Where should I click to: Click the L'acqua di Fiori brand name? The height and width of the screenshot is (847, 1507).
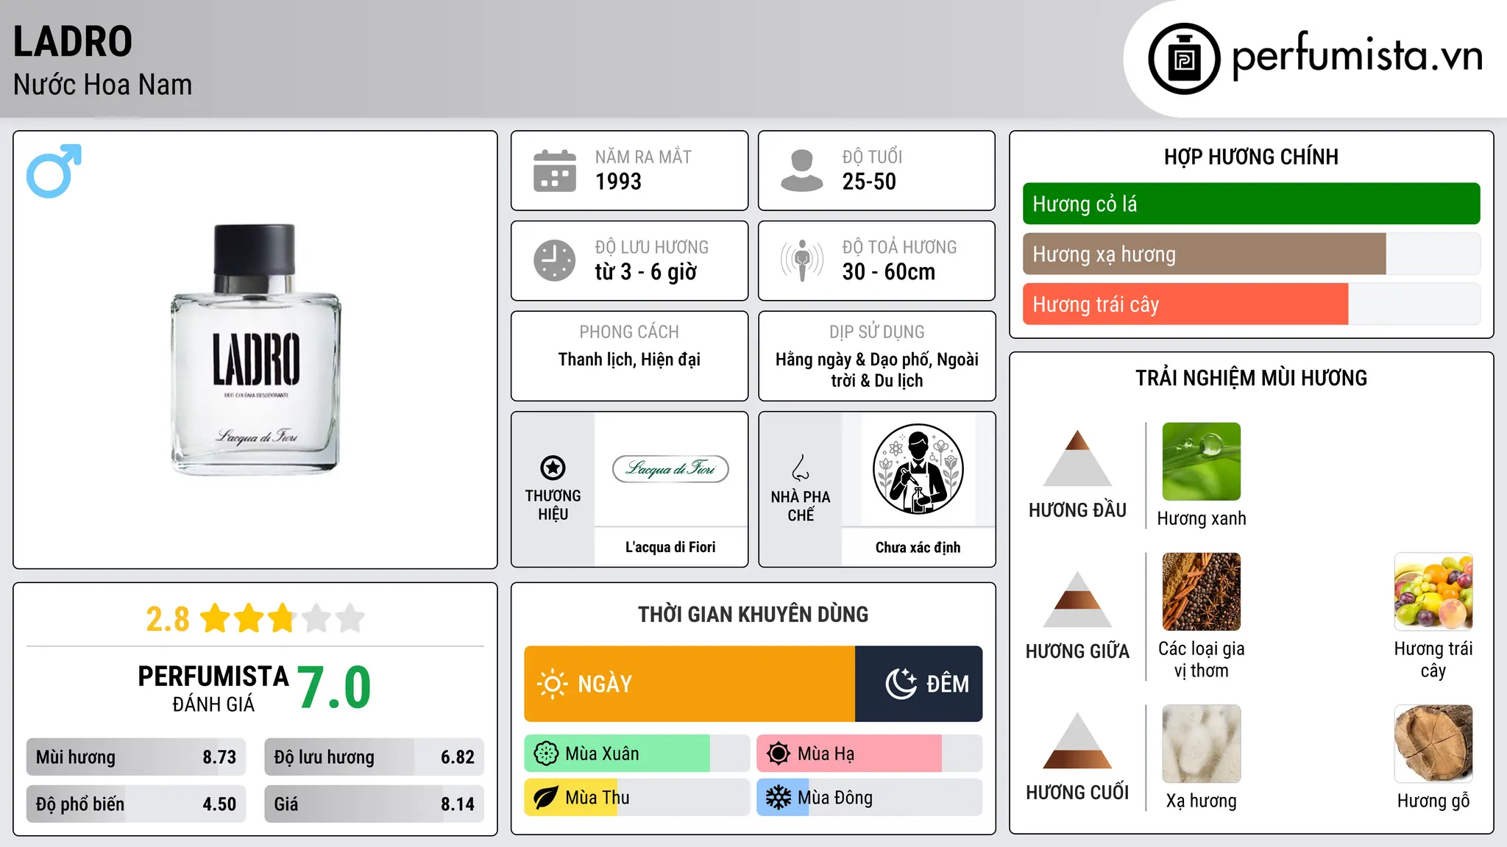pos(670,547)
